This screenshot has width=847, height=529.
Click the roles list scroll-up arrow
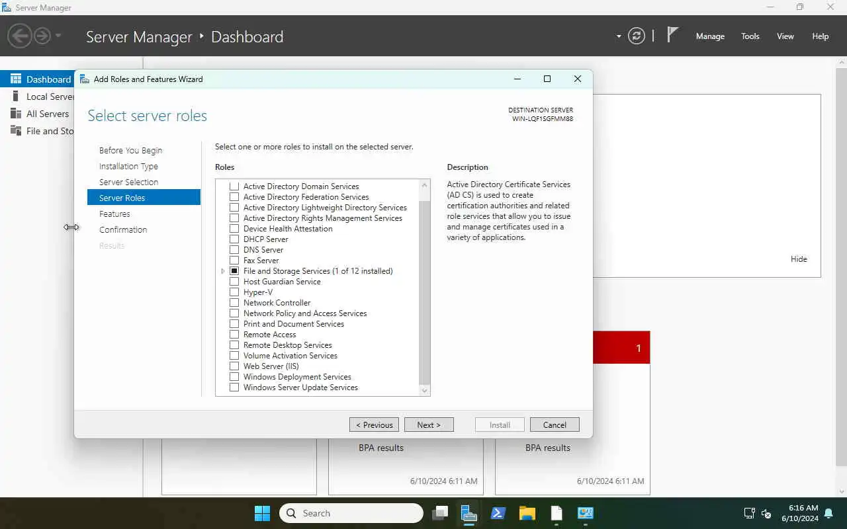(x=425, y=185)
